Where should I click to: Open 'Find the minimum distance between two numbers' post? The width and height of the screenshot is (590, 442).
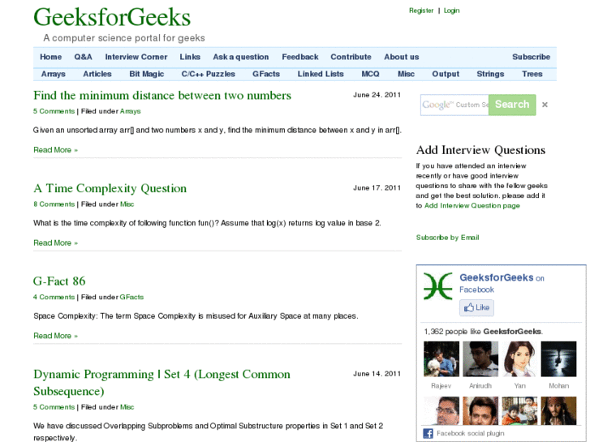click(162, 95)
